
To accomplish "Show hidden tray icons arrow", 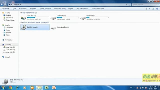I will click(134, 88).
